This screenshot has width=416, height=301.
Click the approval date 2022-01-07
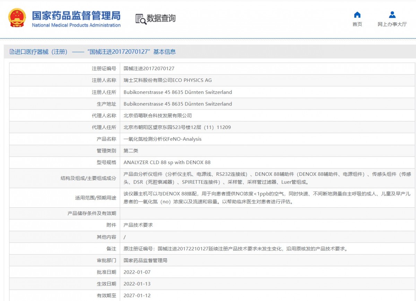pyautogui.click(x=137, y=272)
